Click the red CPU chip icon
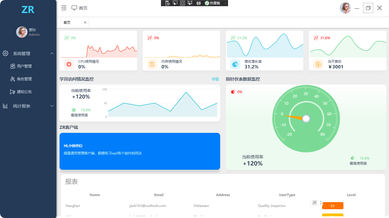 pyautogui.click(x=69, y=64)
